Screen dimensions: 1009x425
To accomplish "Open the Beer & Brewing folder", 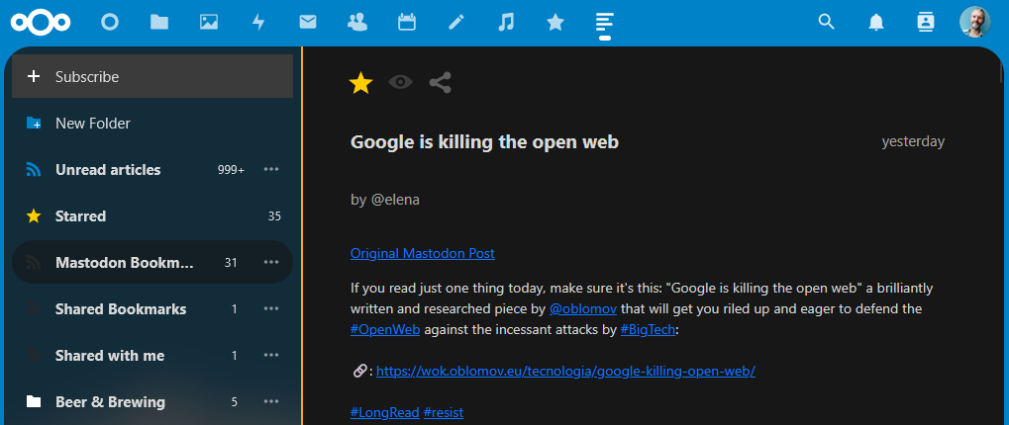I will tap(152, 402).
